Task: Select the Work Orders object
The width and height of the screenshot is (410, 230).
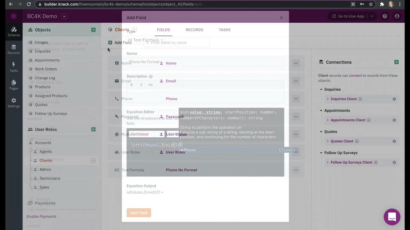Action: point(46,69)
